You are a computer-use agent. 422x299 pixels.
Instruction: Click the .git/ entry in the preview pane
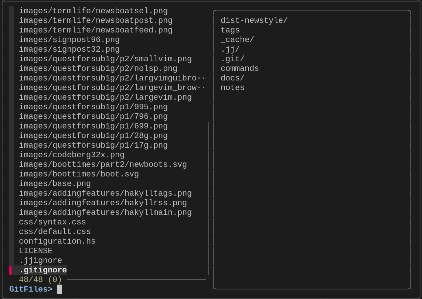(232, 59)
